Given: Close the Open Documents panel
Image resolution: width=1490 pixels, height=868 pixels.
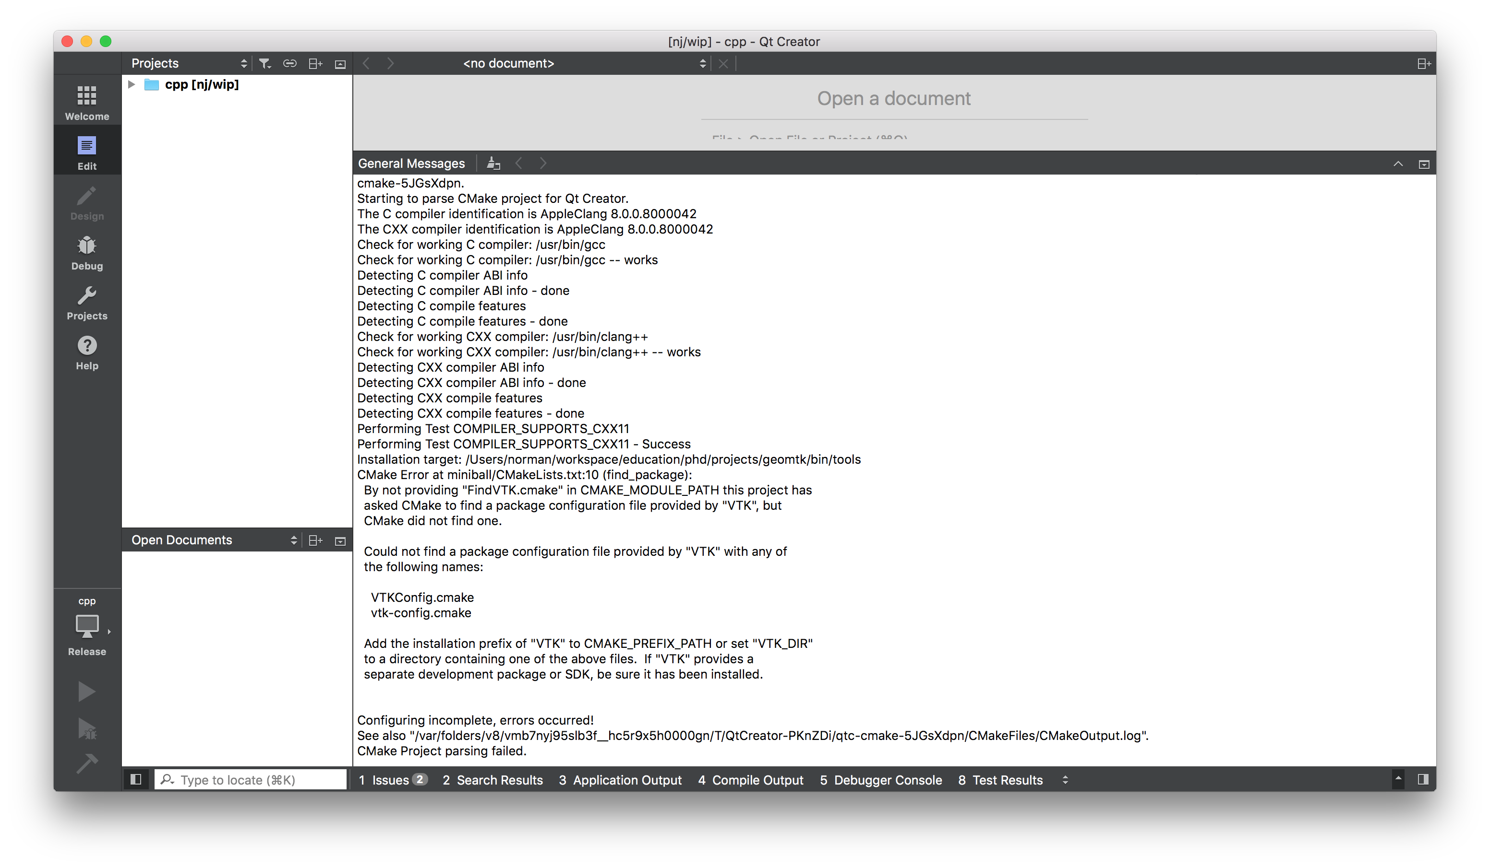Looking at the screenshot, I should pyautogui.click(x=340, y=540).
